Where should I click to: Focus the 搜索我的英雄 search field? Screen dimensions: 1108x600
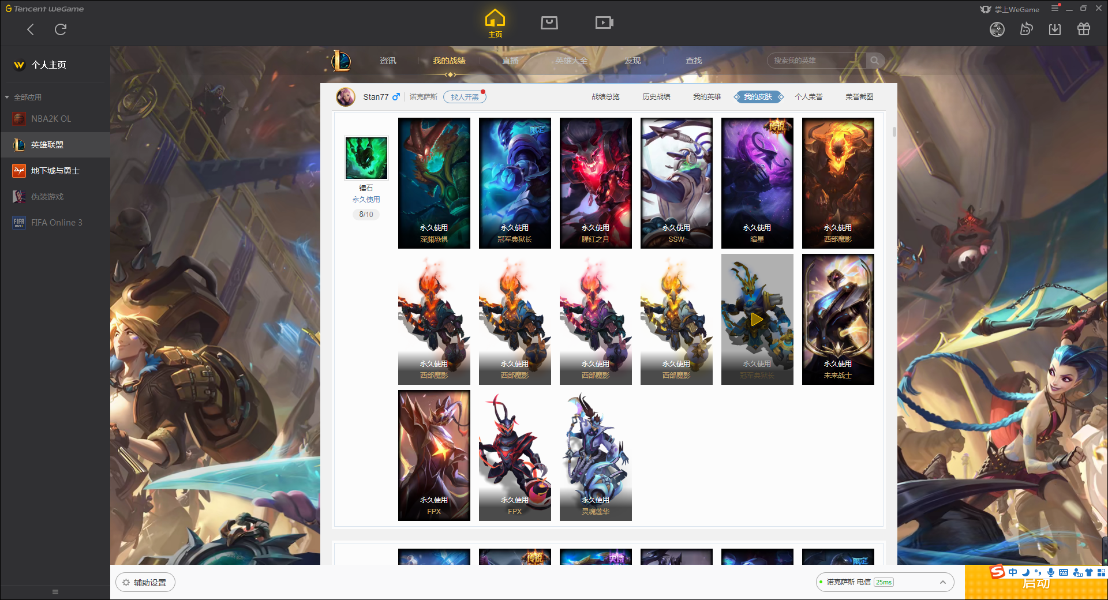817,61
